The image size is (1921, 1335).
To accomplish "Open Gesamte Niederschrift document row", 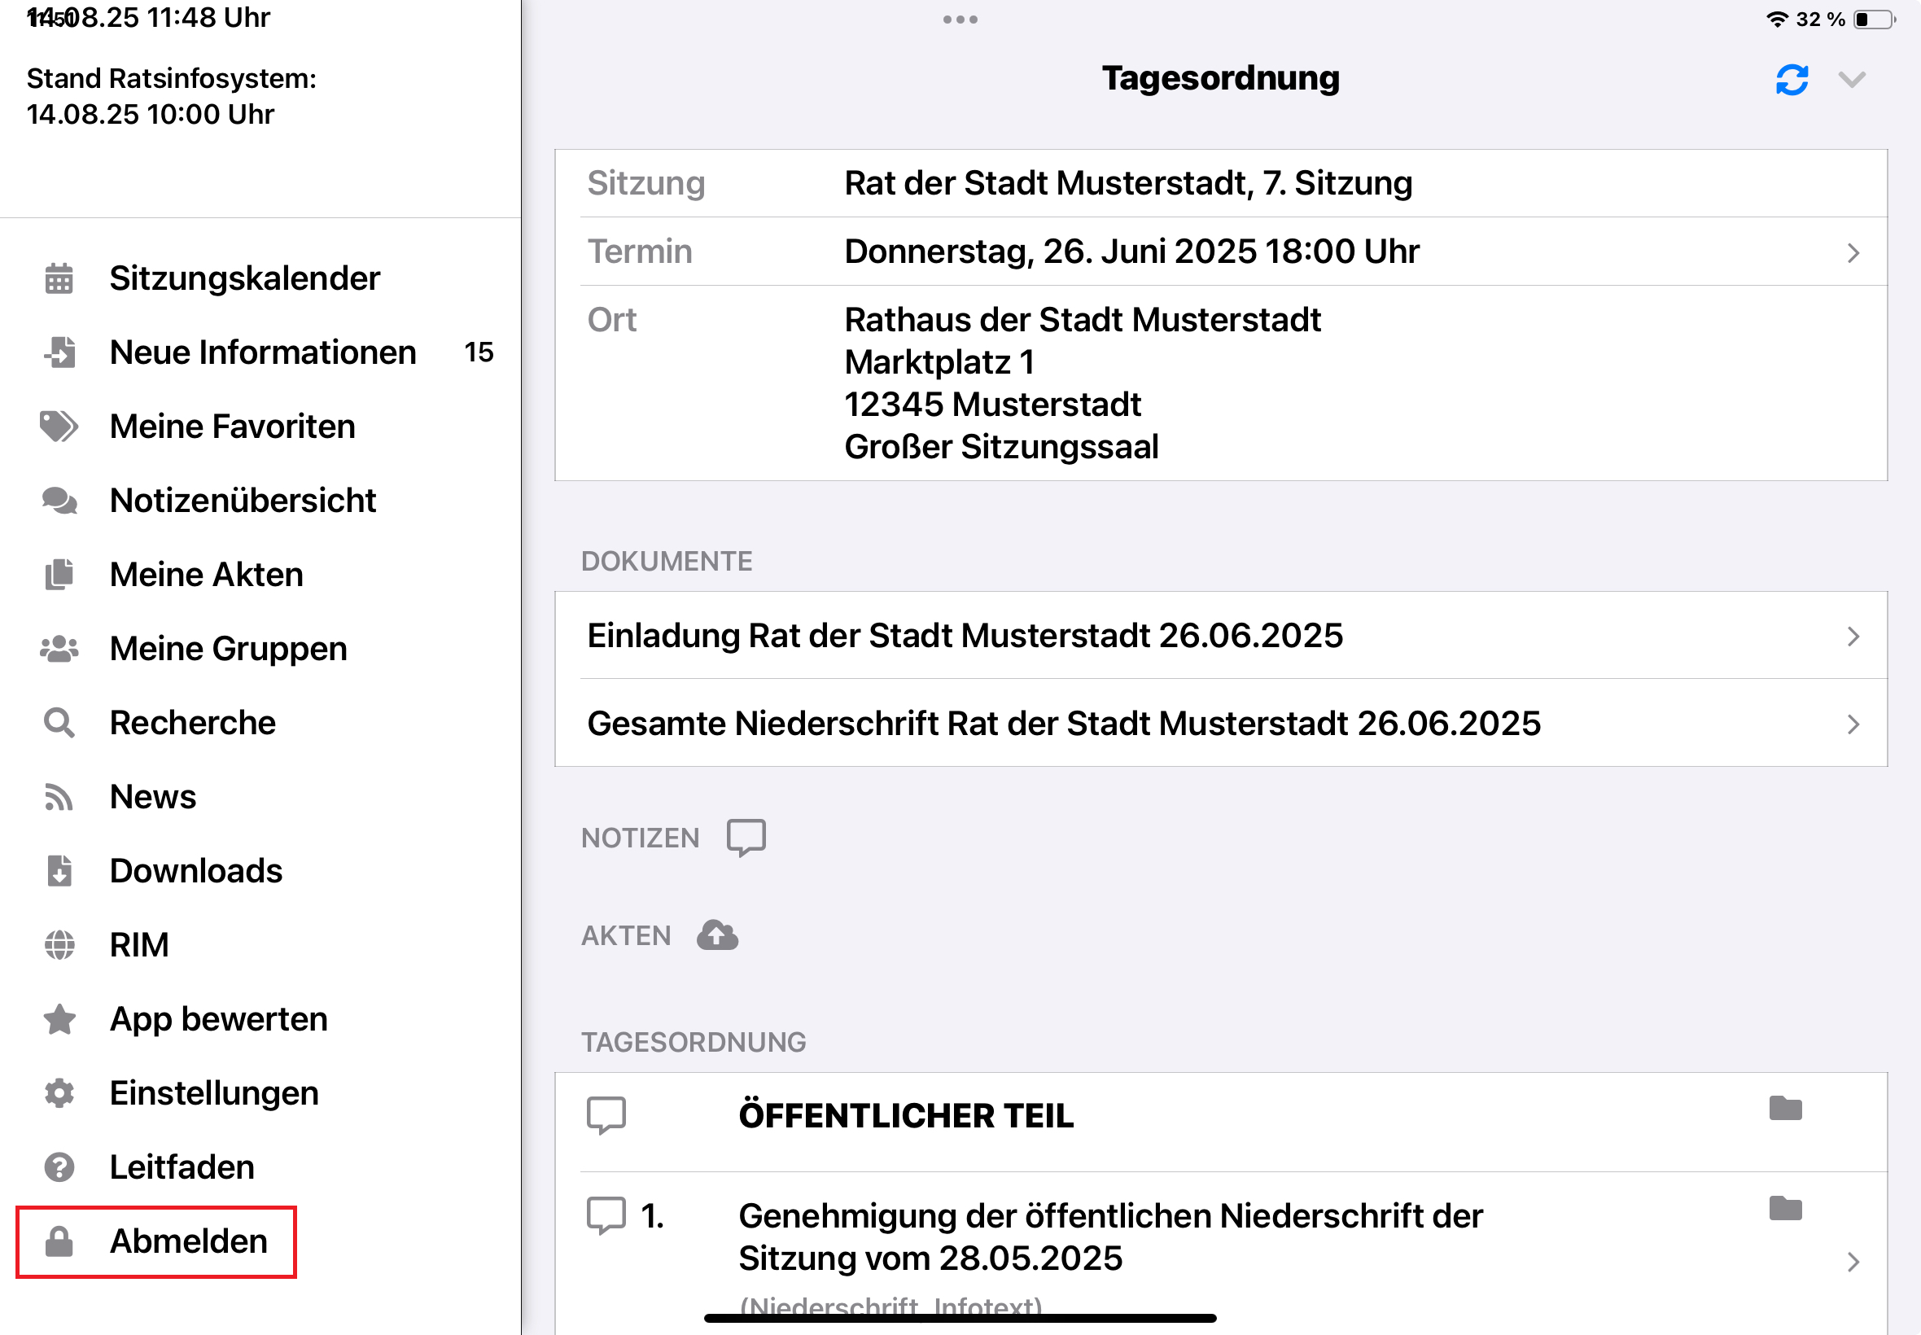I will click(x=1063, y=724).
